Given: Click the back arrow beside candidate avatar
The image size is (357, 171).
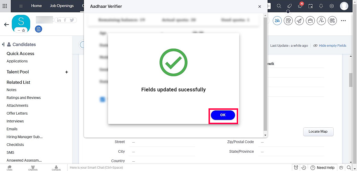Looking at the screenshot, I should click(7, 25).
